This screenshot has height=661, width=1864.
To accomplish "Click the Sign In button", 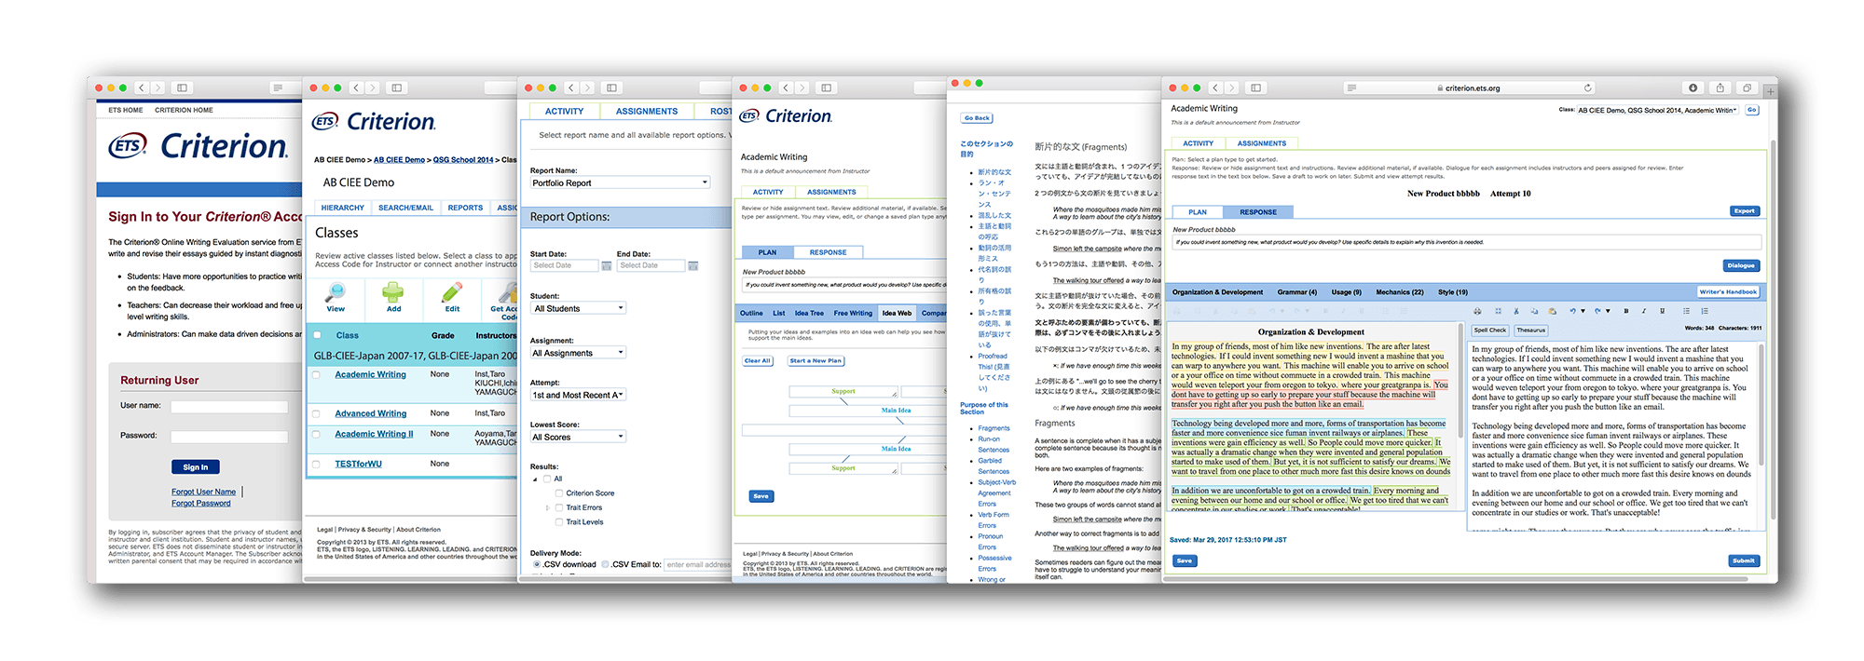I will [x=196, y=467].
